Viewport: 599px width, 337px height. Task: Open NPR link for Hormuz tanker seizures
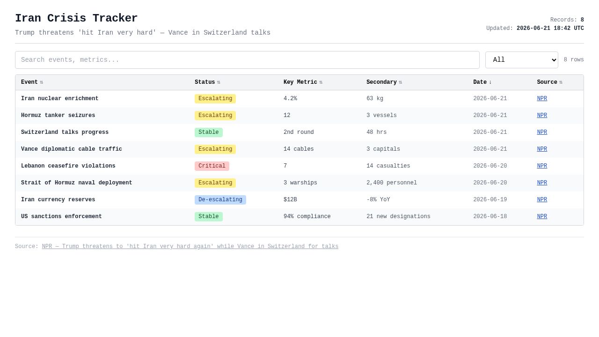pyautogui.click(x=542, y=116)
